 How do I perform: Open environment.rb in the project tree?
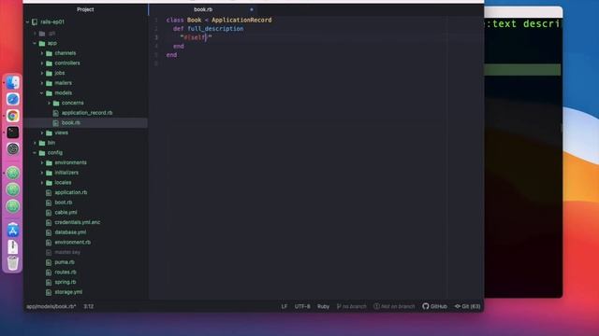[73, 243]
